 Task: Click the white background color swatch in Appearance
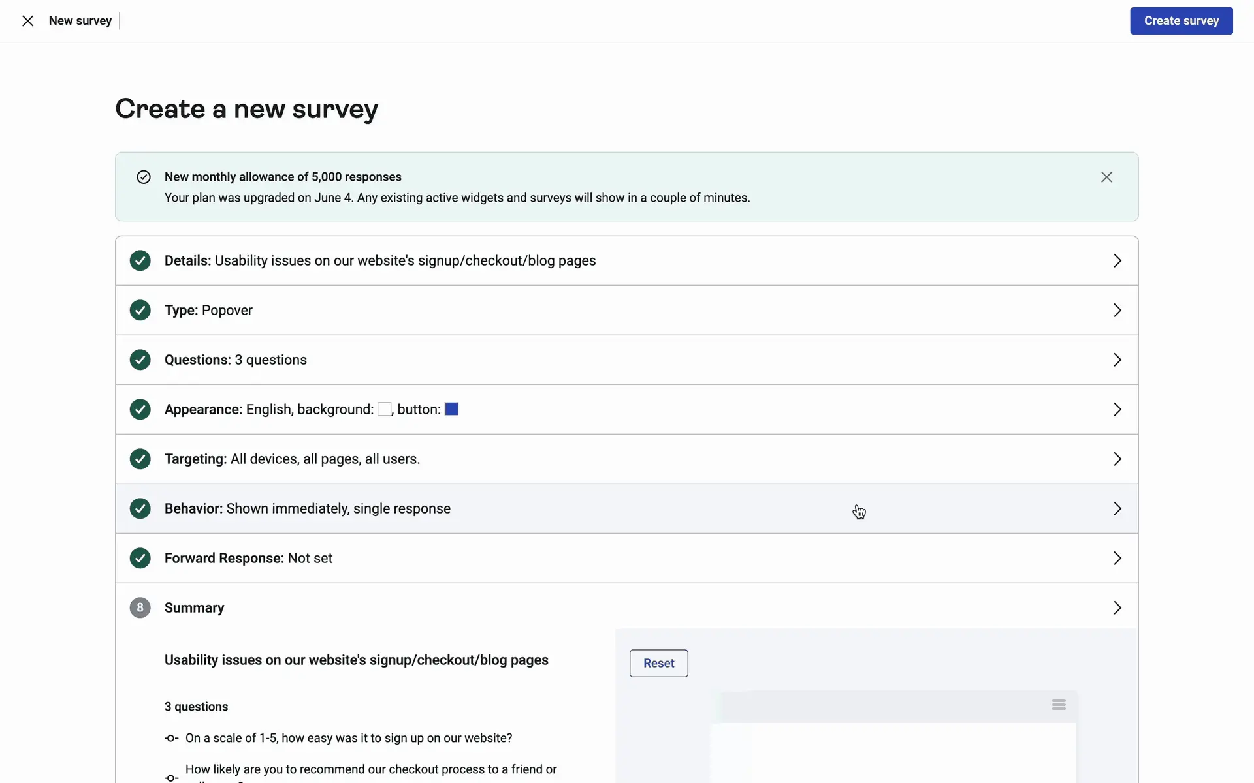[385, 409]
